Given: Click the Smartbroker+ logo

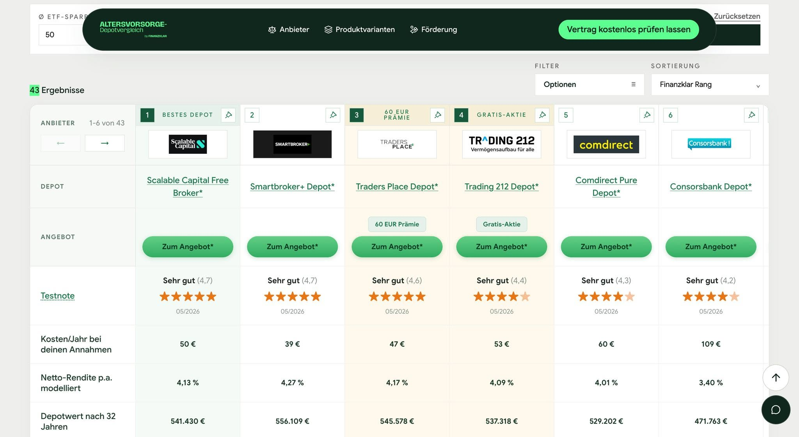Looking at the screenshot, I should pos(292,144).
